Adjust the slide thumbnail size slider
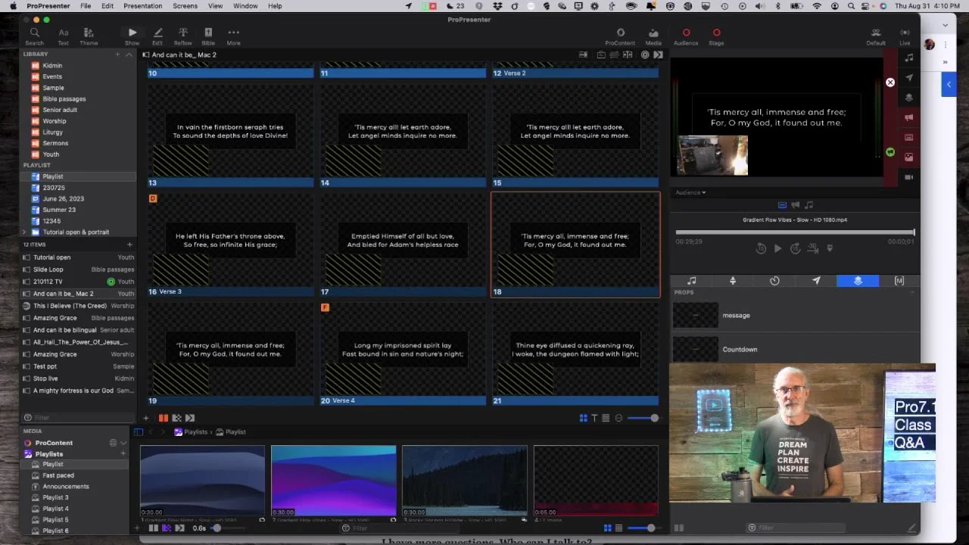This screenshot has width=969, height=545. tap(653, 418)
